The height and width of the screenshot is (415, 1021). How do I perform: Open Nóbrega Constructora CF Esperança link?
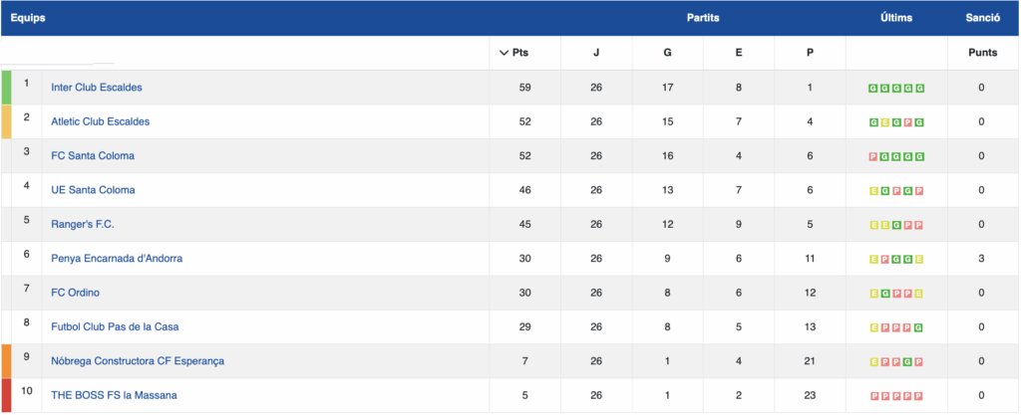[138, 361]
